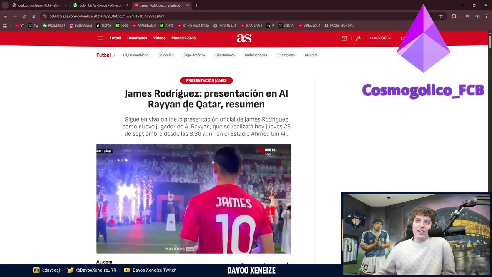Viewport: 492px width, 277px height.
Task: Click the address bar URL
Action: (107, 16)
